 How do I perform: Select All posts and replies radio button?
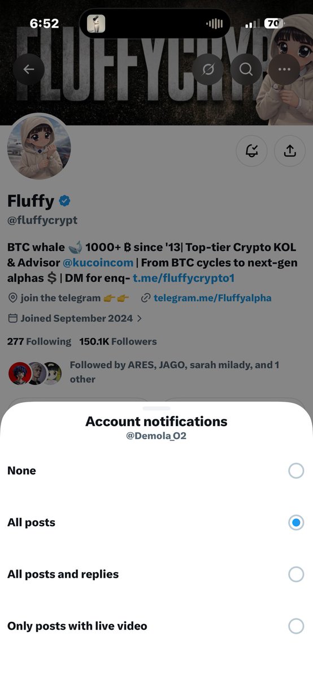(x=296, y=574)
